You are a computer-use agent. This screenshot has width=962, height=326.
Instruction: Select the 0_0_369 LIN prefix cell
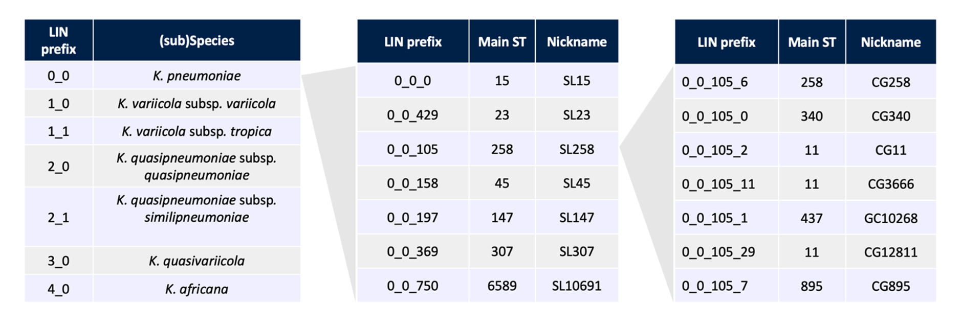(412, 251)
